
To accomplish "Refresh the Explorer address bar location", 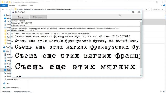I will coord(149,9).
